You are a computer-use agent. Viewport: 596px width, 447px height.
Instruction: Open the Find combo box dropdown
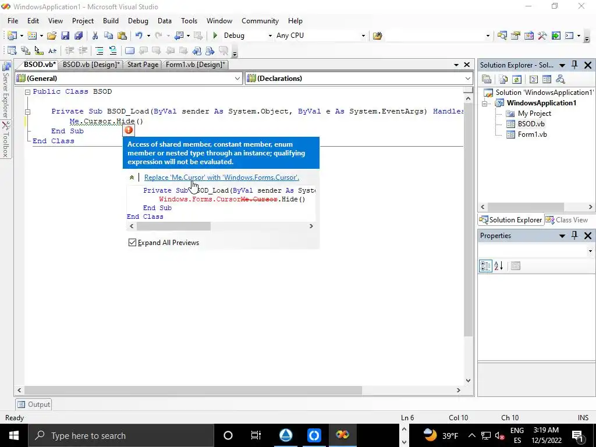tap(488, 36)
